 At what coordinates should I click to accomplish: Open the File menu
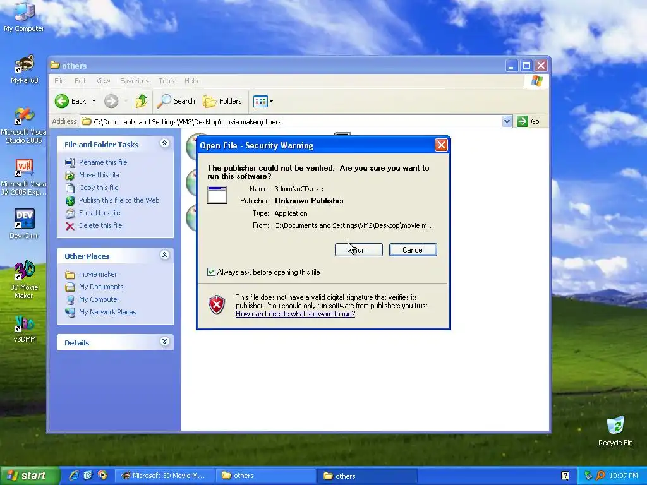tap(59, 81)
